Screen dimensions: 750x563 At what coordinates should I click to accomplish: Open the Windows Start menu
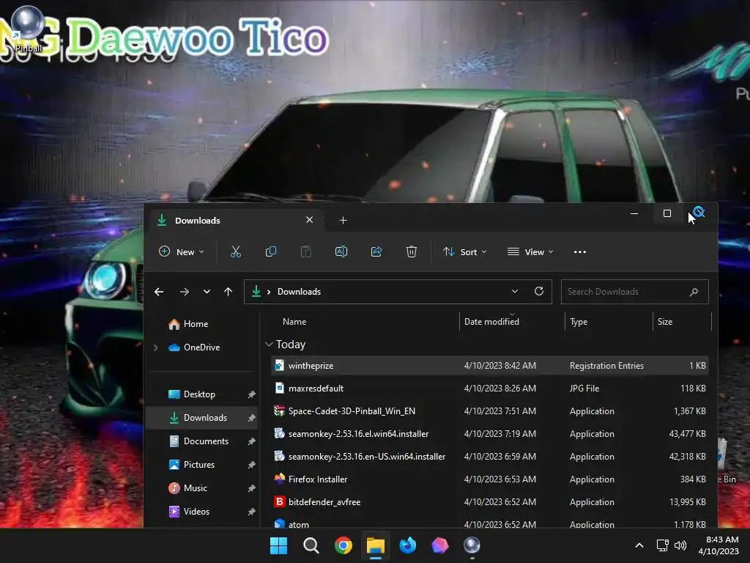click(278, 545)
